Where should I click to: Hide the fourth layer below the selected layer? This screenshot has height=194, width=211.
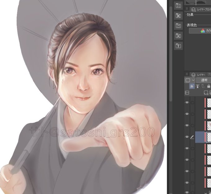187,183
